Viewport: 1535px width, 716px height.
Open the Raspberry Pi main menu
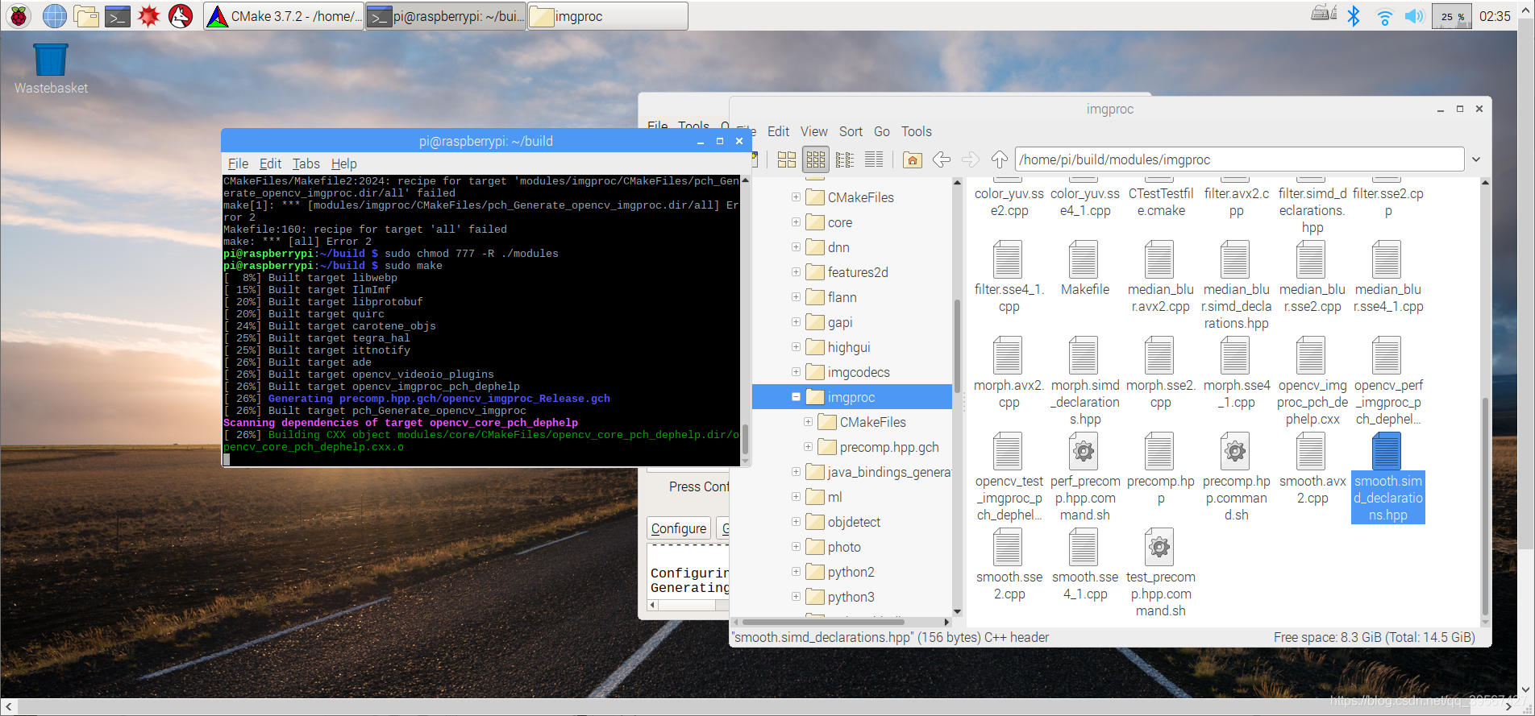point(19,16)
